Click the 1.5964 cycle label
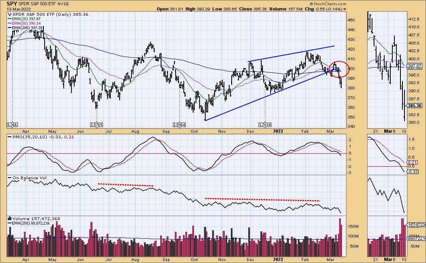Image resolution: width=426 pixels, height=263 pixels. [x=179, y=125]
